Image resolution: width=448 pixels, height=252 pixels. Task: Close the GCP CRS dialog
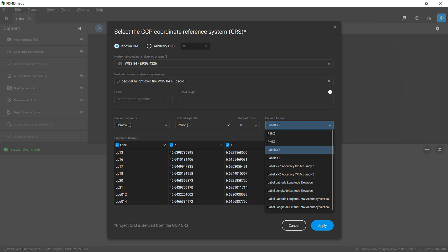point(335,27)
